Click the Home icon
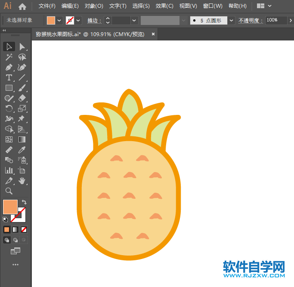 22,7
